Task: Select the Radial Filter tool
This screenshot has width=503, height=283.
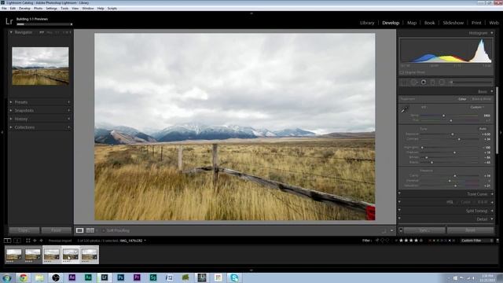Action: click(442, 83)
